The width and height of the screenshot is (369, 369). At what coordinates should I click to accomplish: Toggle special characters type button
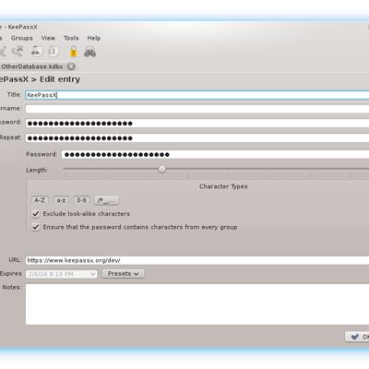click(106, 200)
